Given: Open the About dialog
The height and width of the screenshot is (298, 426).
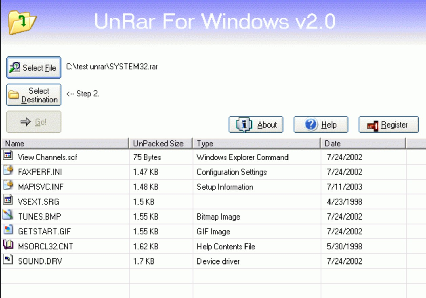Looking at the screenshot, I should [256, 125].
